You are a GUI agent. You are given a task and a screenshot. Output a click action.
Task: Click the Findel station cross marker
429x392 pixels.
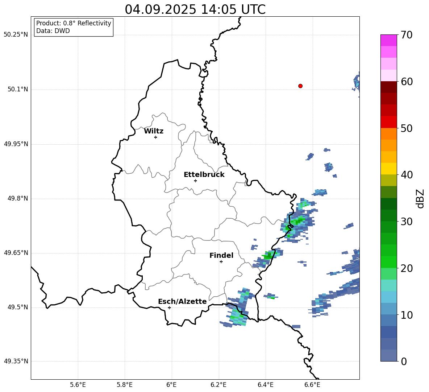[x=221, y=262]
